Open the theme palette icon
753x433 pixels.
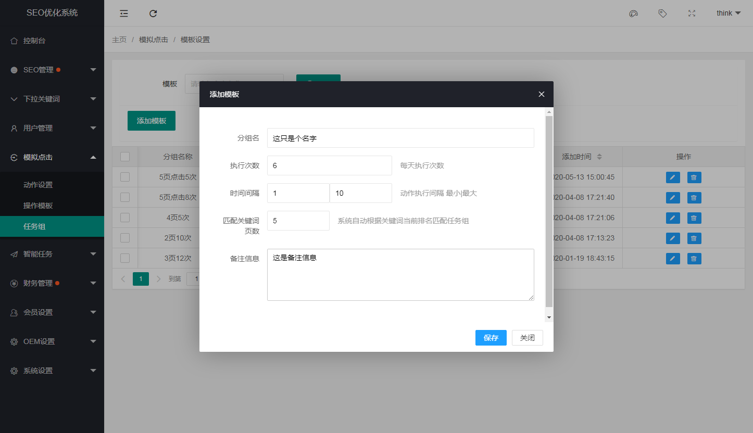click(x=633, y=14)
